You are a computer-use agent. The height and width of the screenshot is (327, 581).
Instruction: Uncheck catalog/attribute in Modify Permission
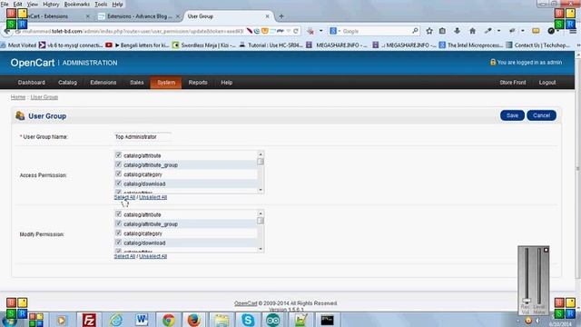click(x=119, y=214)
